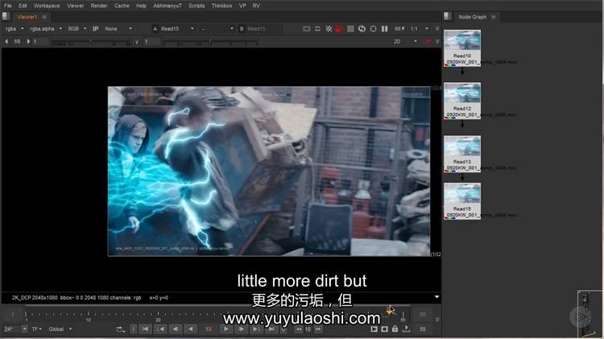The height and width of the screenshot is (339, 604).
Task: Click the pause viewer updates icon
Action: (x=384, y=29)
